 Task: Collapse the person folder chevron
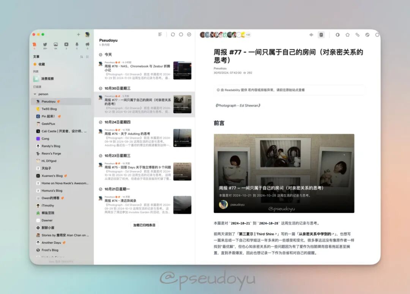[x=35, y=94]
